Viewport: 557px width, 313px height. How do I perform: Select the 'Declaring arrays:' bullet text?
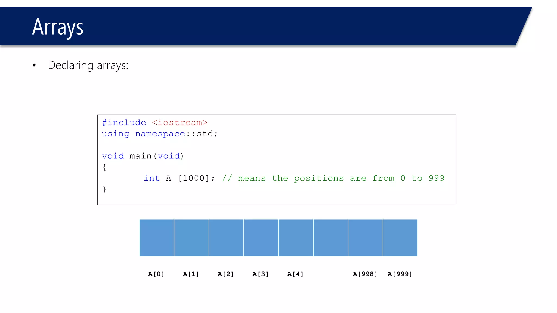88,65
